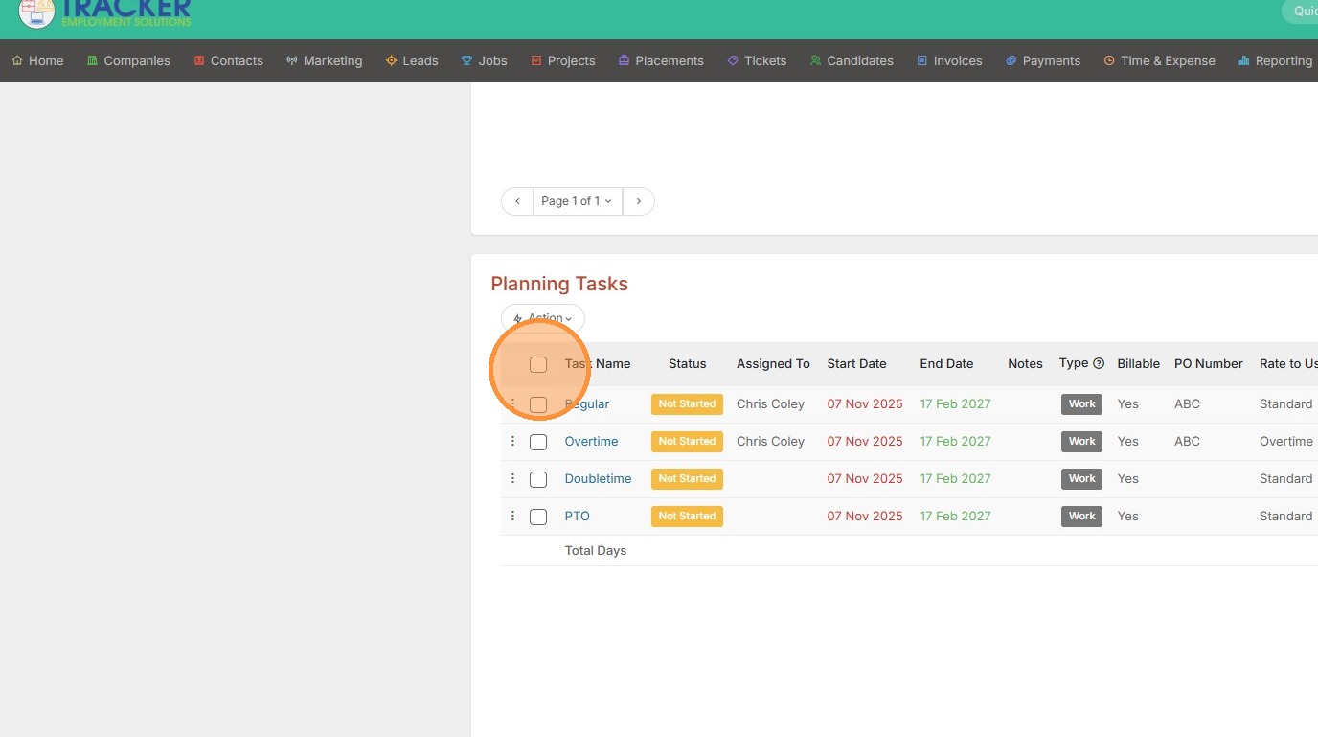Click PO number ABC in the Regular row

1187,403
